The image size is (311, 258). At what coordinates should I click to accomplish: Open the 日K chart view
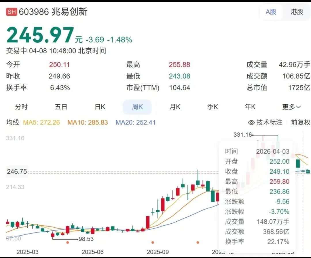pos(100,107)
